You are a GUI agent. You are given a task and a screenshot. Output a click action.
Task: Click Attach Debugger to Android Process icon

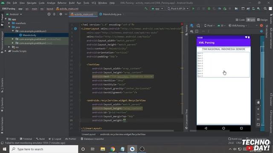(225, 8)
